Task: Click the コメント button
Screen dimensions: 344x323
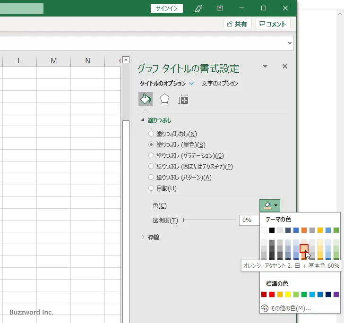Action: click(273, 24)
